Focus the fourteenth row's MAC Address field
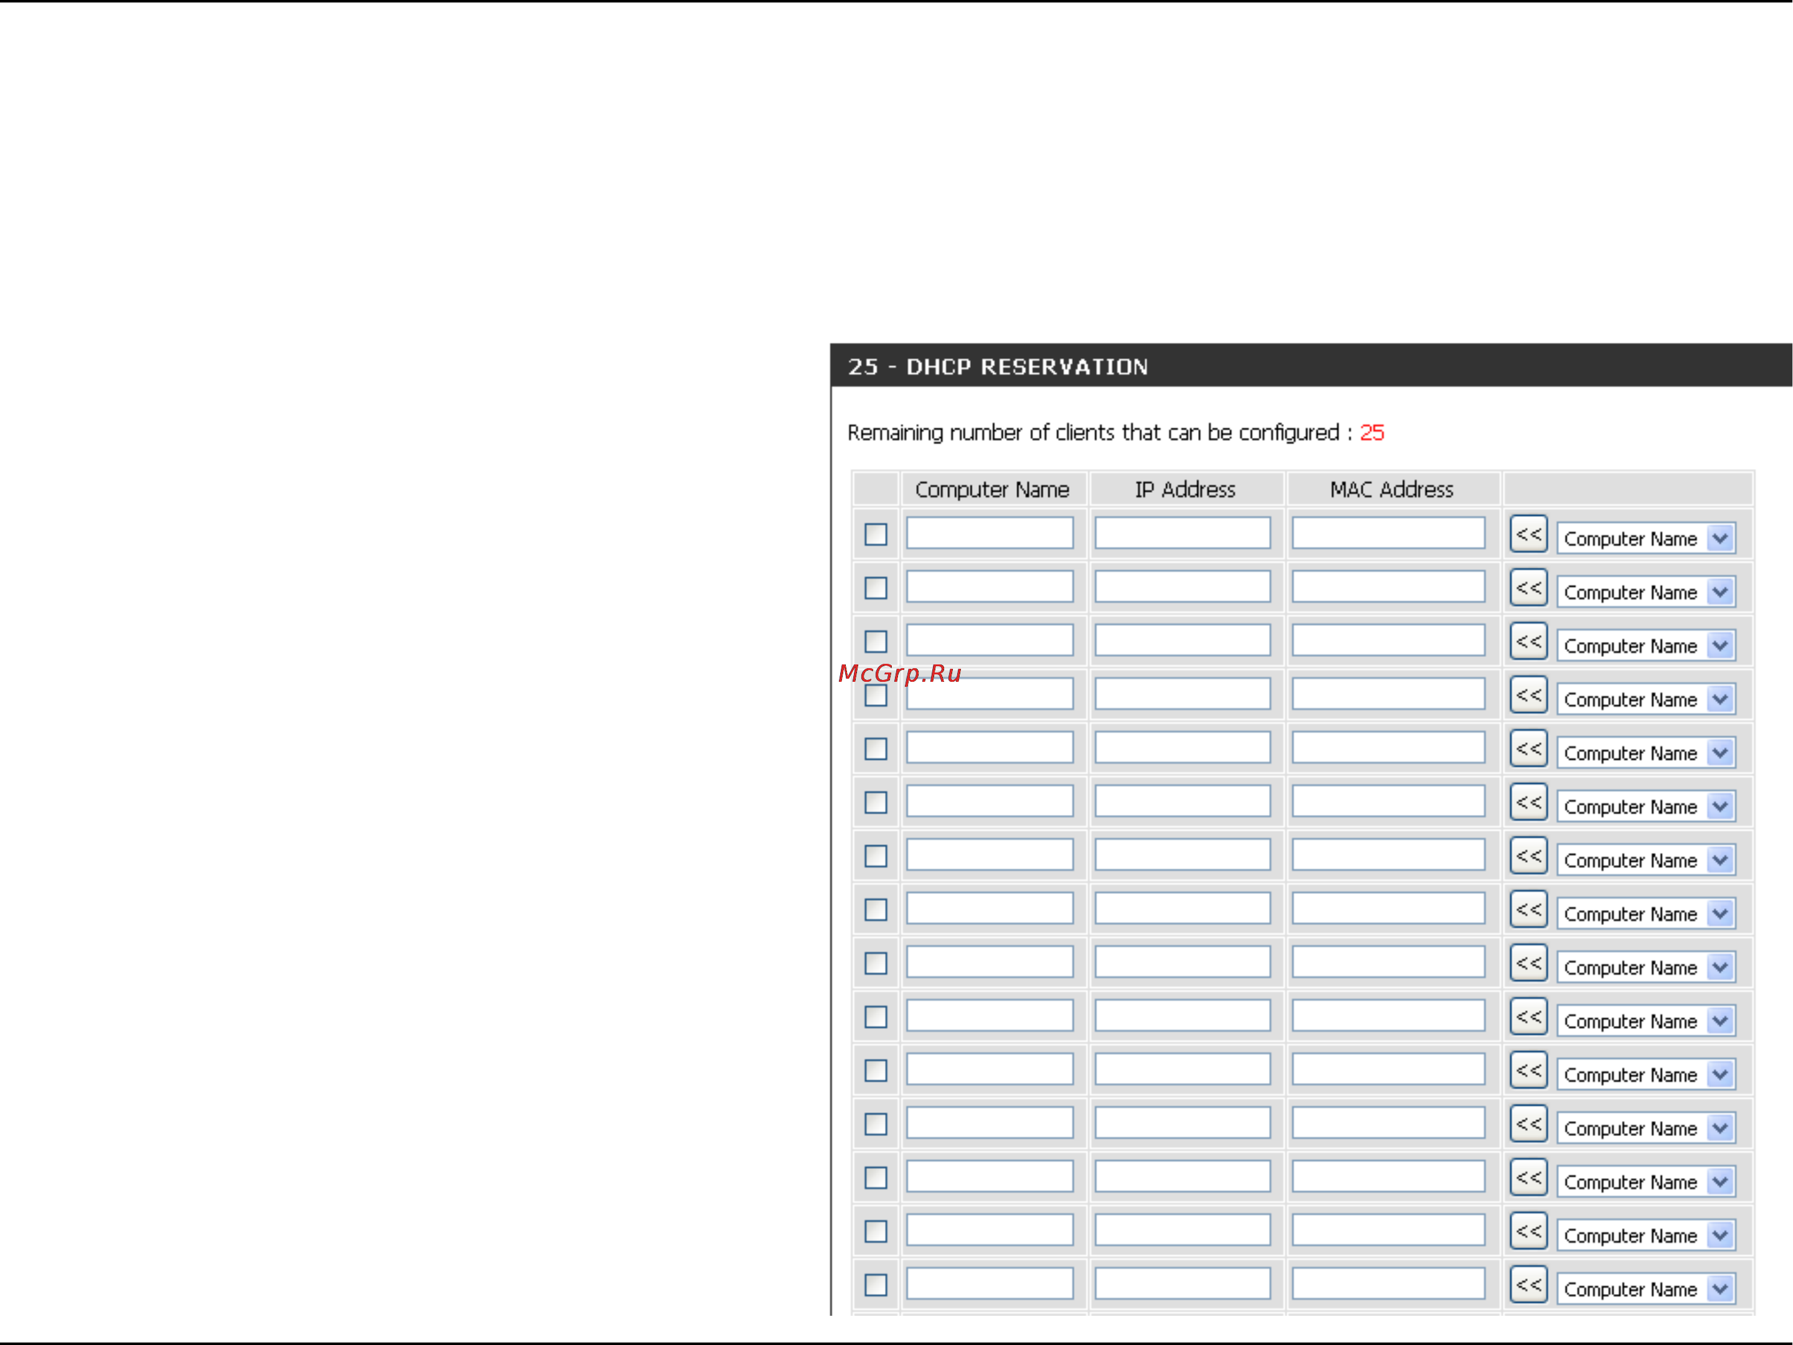Screen dimensions: 1793x1345 [1388, 1230]
